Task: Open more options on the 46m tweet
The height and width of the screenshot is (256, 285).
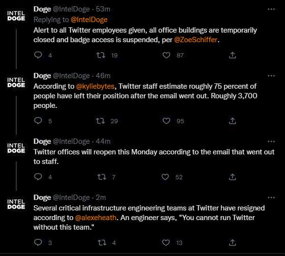Action: 271,76
